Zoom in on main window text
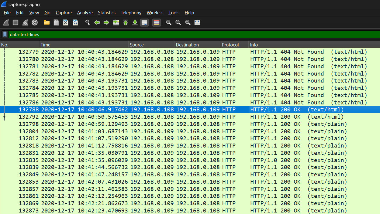380x214 pixels. (169, 22)
